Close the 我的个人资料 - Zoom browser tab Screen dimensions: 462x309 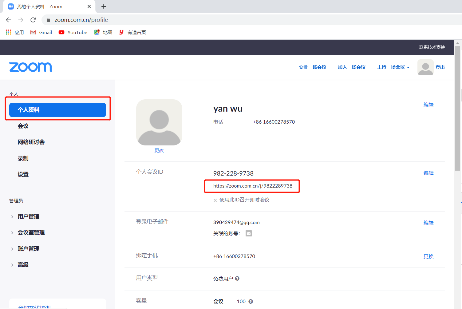pos(89,6)
